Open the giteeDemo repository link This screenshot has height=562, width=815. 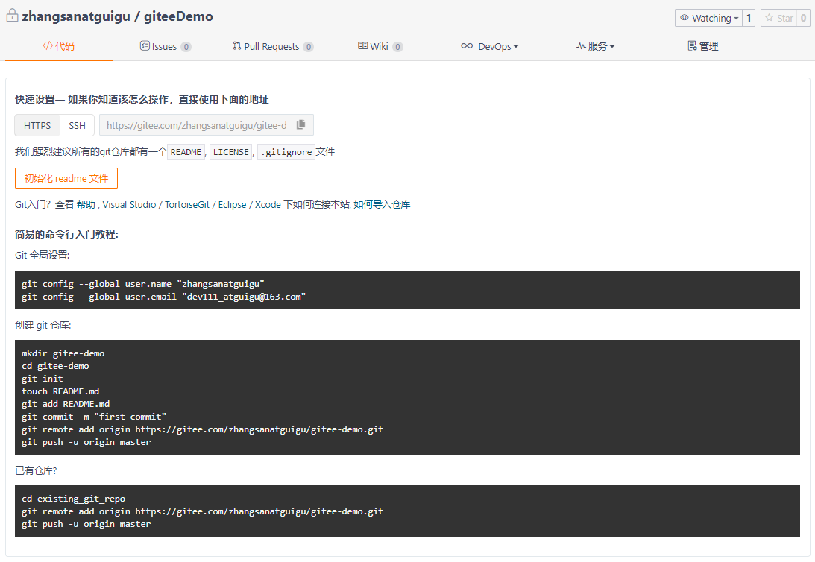[x=178, y=16]
